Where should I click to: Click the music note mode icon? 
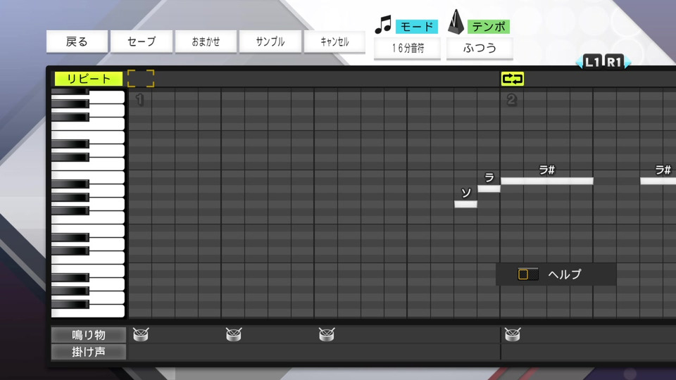tap(383, 25)
